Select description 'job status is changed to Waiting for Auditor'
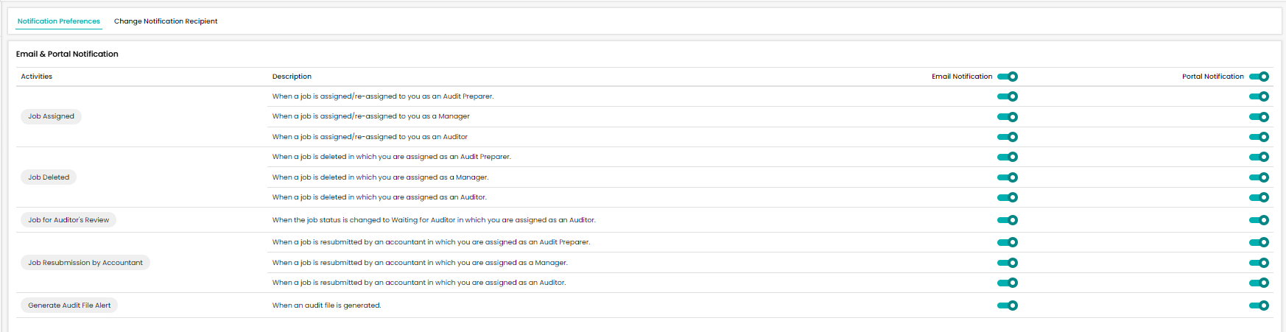 (x=434, y=220)
